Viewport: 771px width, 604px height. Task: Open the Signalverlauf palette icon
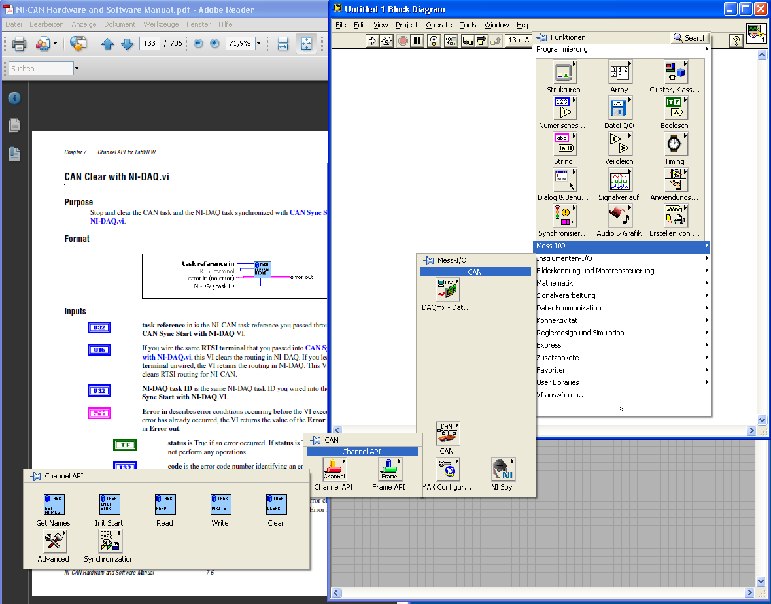tap(619, 180)
